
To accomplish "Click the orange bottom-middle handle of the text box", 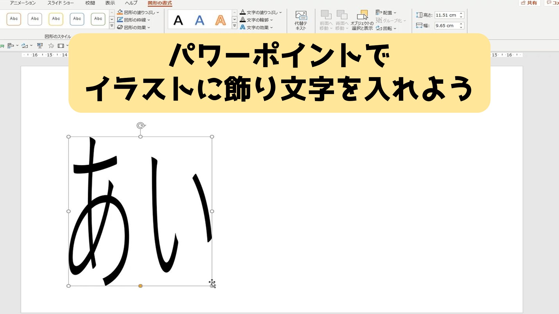I will click(141, 286).
